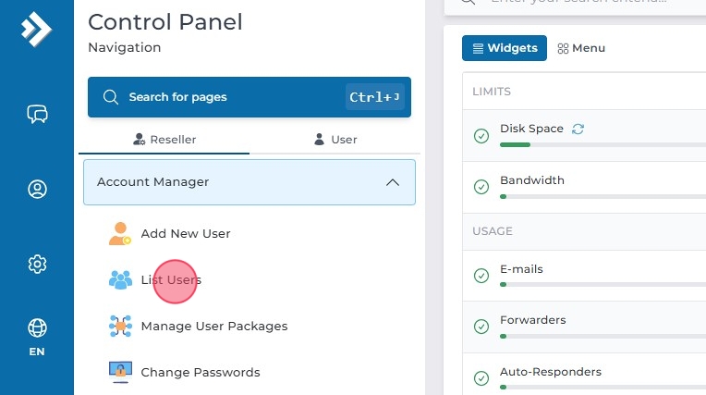Click the globe language icon

click(x=37, y=328)
